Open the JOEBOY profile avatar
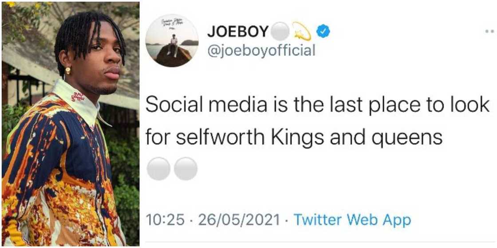Image resolution: width=497 pixels, height=248 pixels. 172,41
